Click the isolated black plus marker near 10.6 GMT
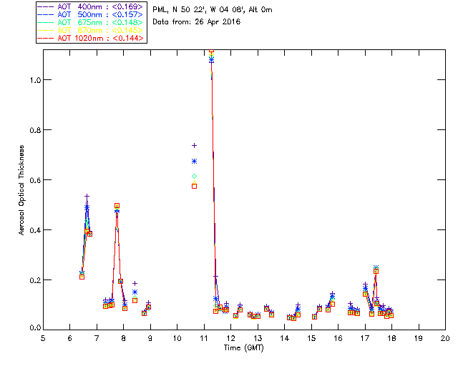Viewport: 458px width, 366px height. tap(194, 146)
